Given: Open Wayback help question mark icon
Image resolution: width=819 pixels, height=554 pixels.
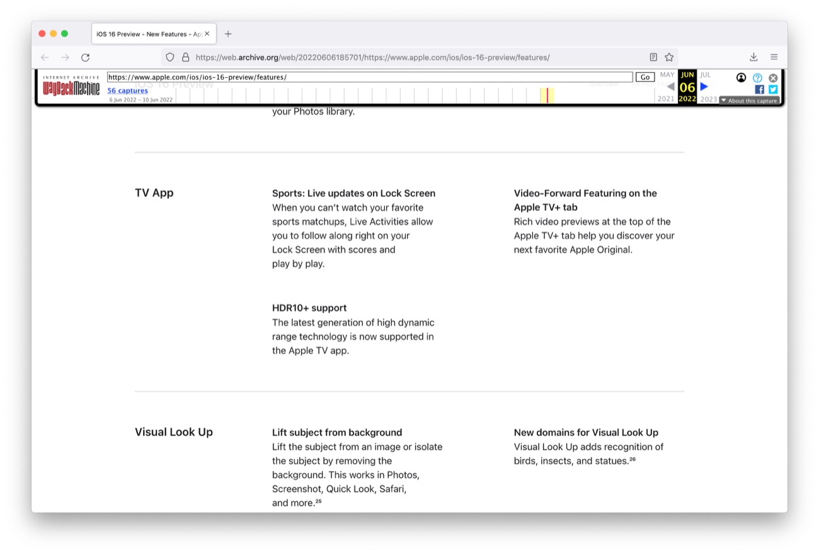Looking at the screenshot, I should [x=757, y=78].
